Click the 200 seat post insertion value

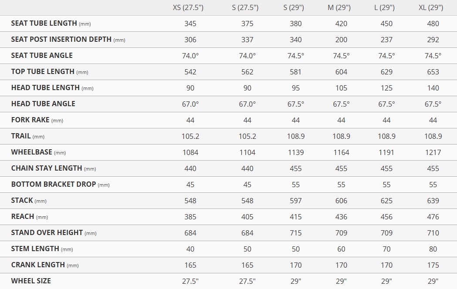pos(341,40)
